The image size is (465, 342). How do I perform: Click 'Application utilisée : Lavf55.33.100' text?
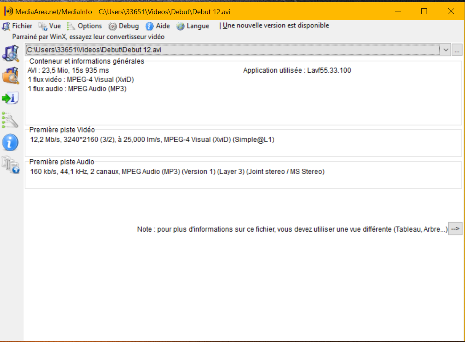pos(297,70)
